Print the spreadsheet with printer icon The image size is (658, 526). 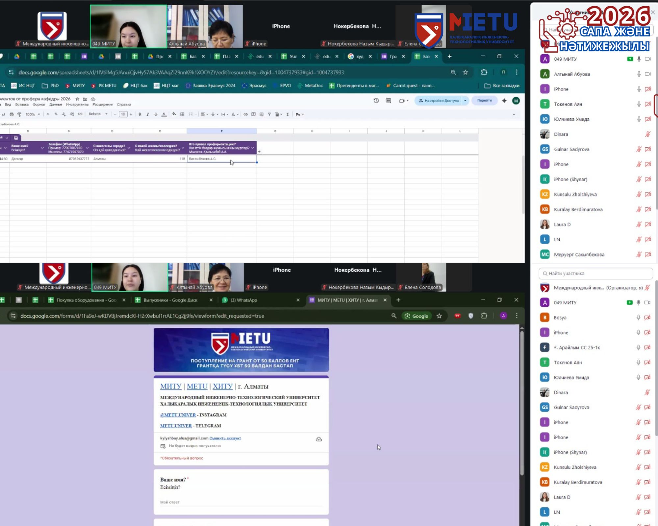coord(12,114)
